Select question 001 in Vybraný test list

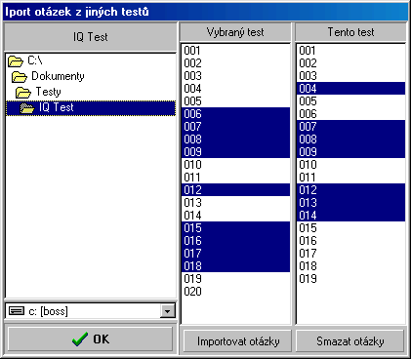click(235, 51)
